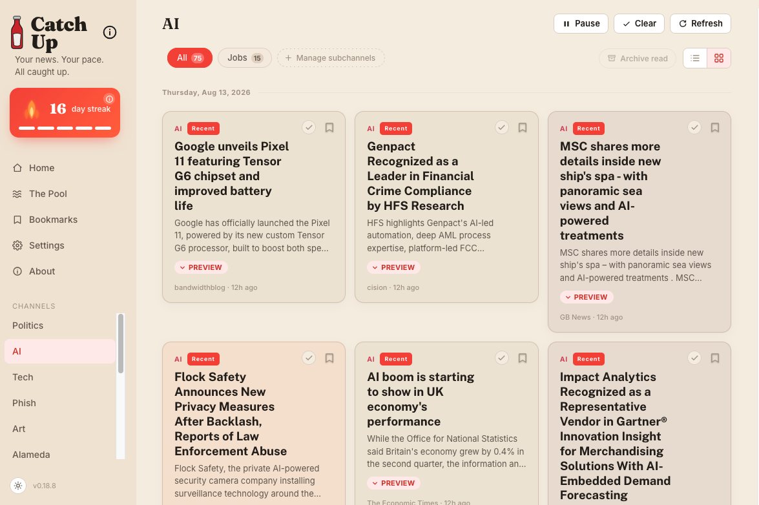Click the bandwidthblog source label
759x505 pixels.
pos(200,287)
